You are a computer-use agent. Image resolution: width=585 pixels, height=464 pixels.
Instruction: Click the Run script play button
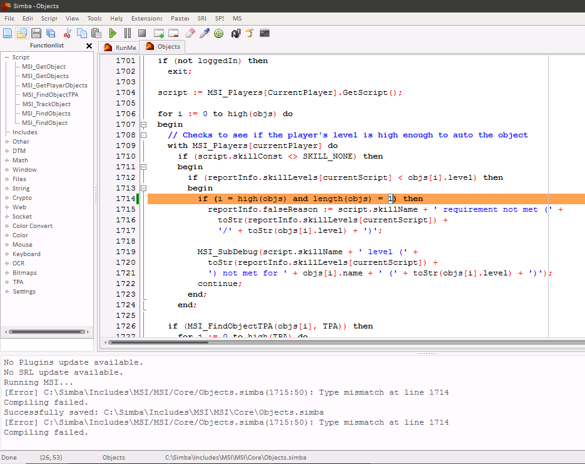pos(113,33)
